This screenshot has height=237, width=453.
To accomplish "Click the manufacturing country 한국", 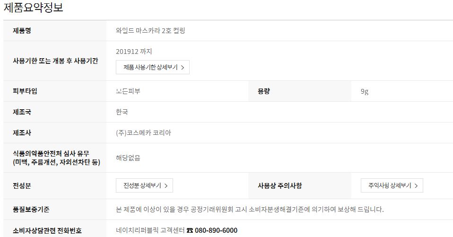I will [122, 112].
